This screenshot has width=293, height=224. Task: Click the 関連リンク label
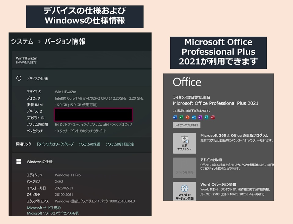click(24, 144)
